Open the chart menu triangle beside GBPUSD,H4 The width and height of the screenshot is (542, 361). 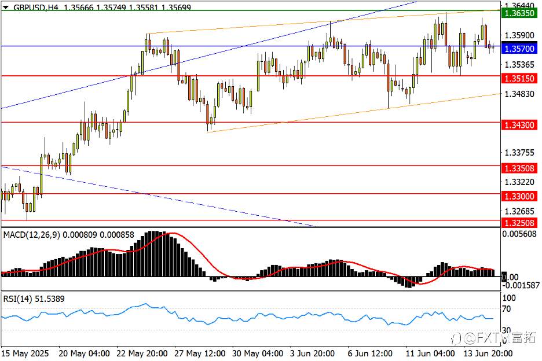coord(6,7)
